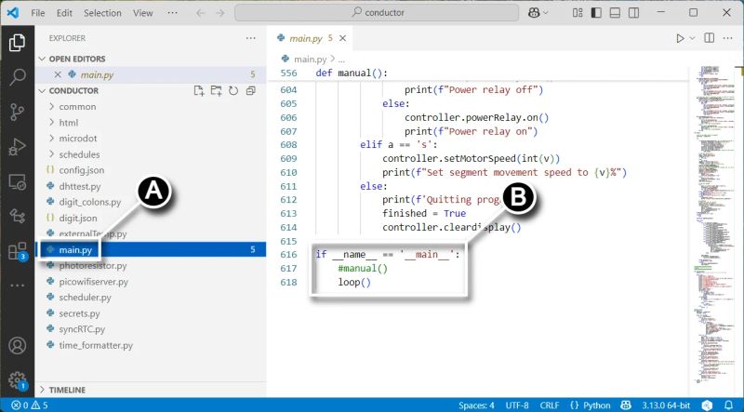Screen dimensions: 744x412
Task: Run the Python file with play button
Action: coord(680,38)
